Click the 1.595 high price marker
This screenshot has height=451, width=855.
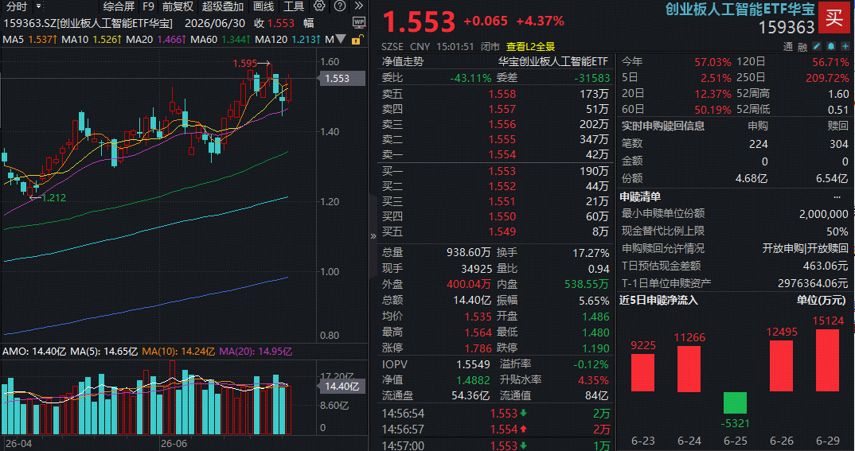(245, 64)
